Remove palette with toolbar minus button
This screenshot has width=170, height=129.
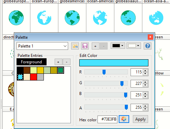(104, 46)
